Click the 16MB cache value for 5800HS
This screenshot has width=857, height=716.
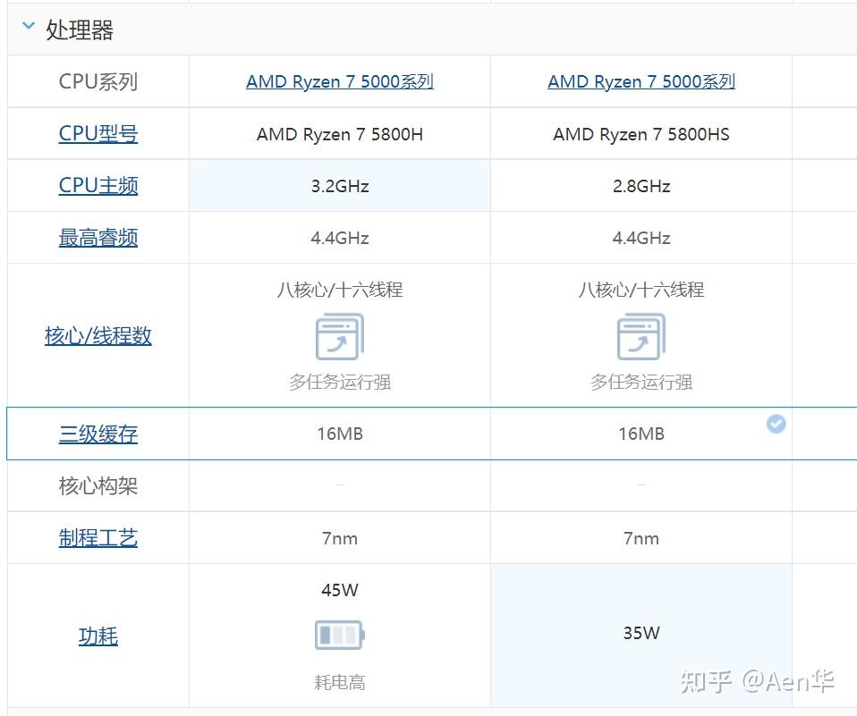(x=641, y=434)
